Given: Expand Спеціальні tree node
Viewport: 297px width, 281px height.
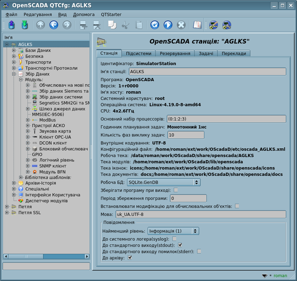Looking at the screenshot, I should 14,189.
